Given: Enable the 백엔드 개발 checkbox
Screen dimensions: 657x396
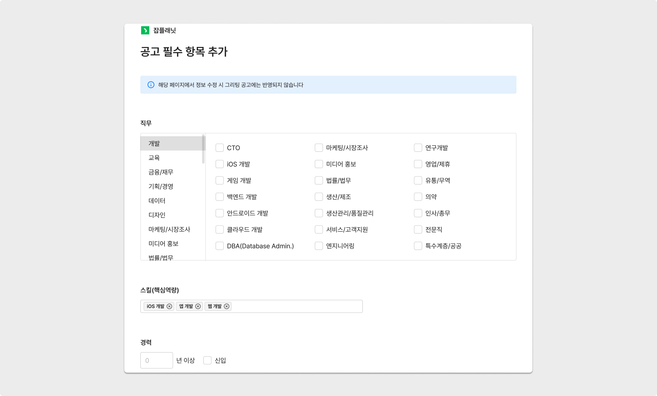Looking at the screenshot, I should pyautogui.click(x=220, y=197).
